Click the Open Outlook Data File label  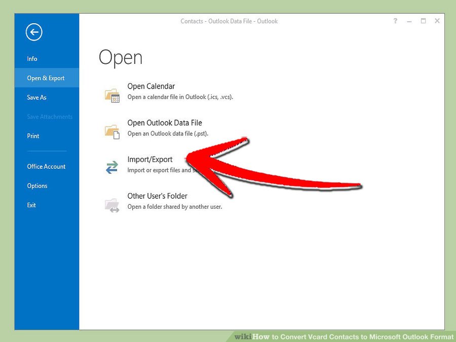click(x=165, y=123)
